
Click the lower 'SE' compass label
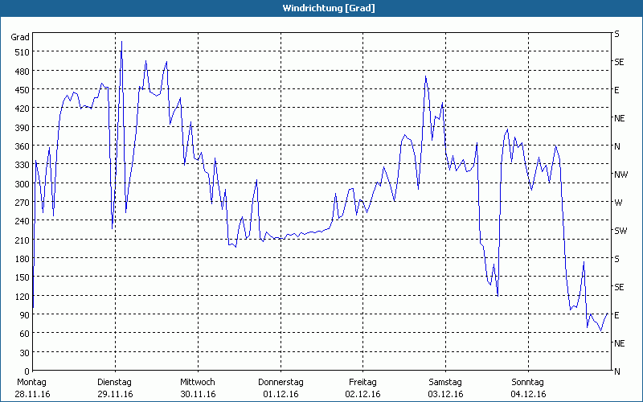[x=619, y=287]
